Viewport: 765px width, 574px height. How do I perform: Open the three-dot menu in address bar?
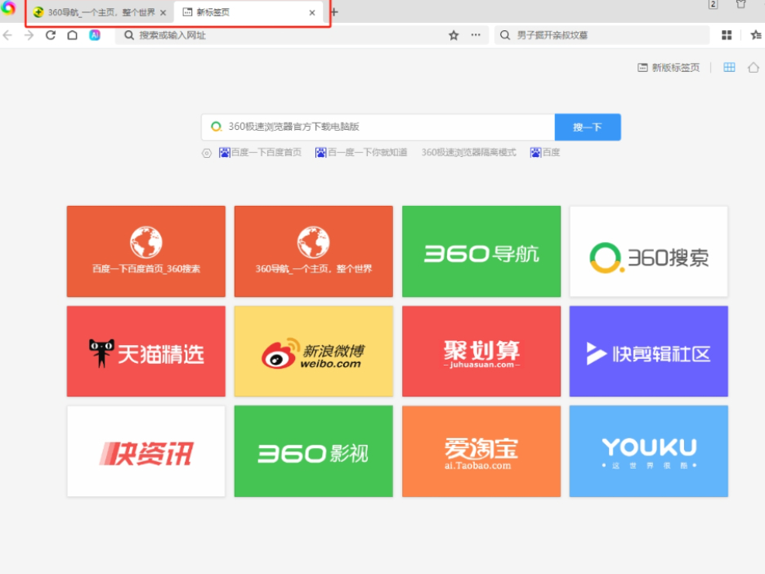[x=476, y=35]
